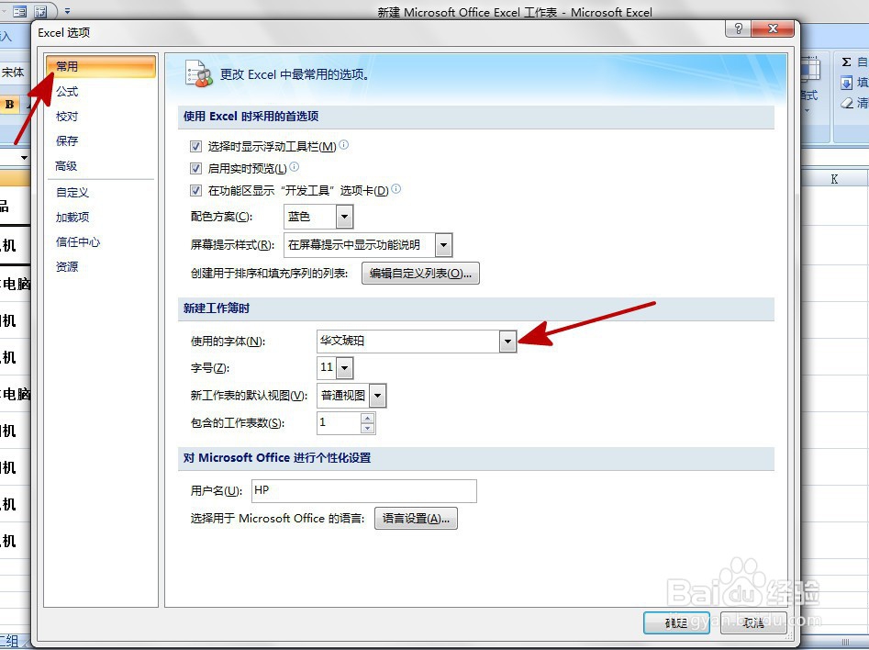Click the Bold (B) icon at left edge

[x=9, y=104]
